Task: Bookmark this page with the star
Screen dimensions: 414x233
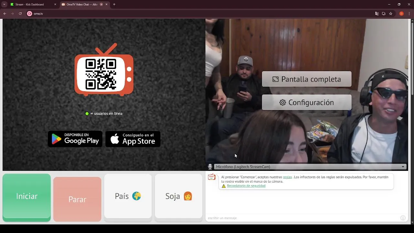Action: click(391, 14)
